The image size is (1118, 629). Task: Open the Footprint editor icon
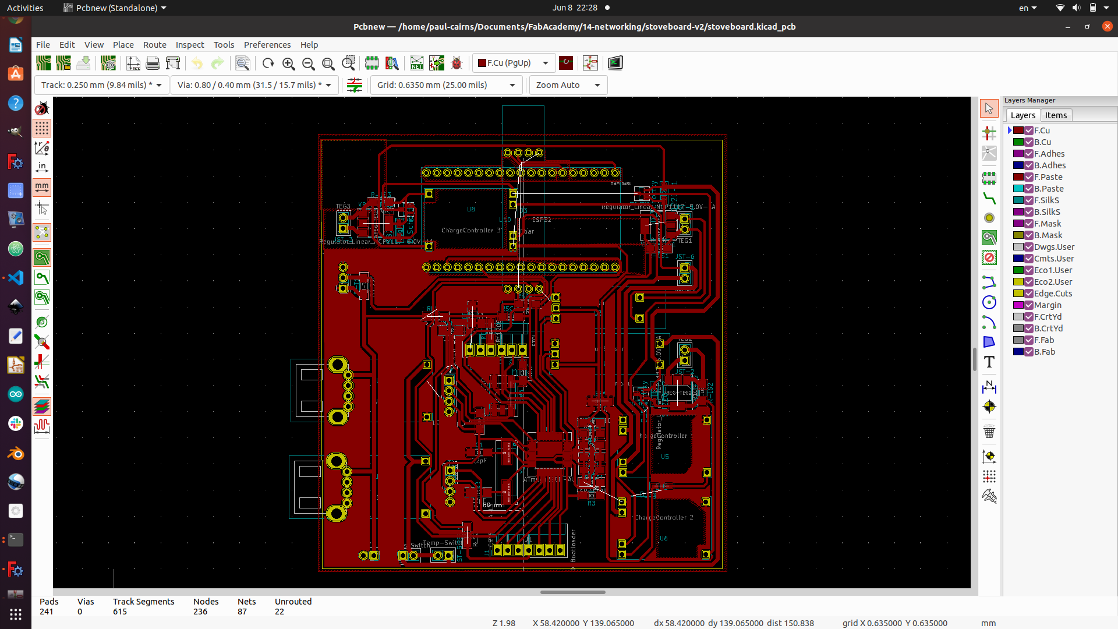click(372, 63)
